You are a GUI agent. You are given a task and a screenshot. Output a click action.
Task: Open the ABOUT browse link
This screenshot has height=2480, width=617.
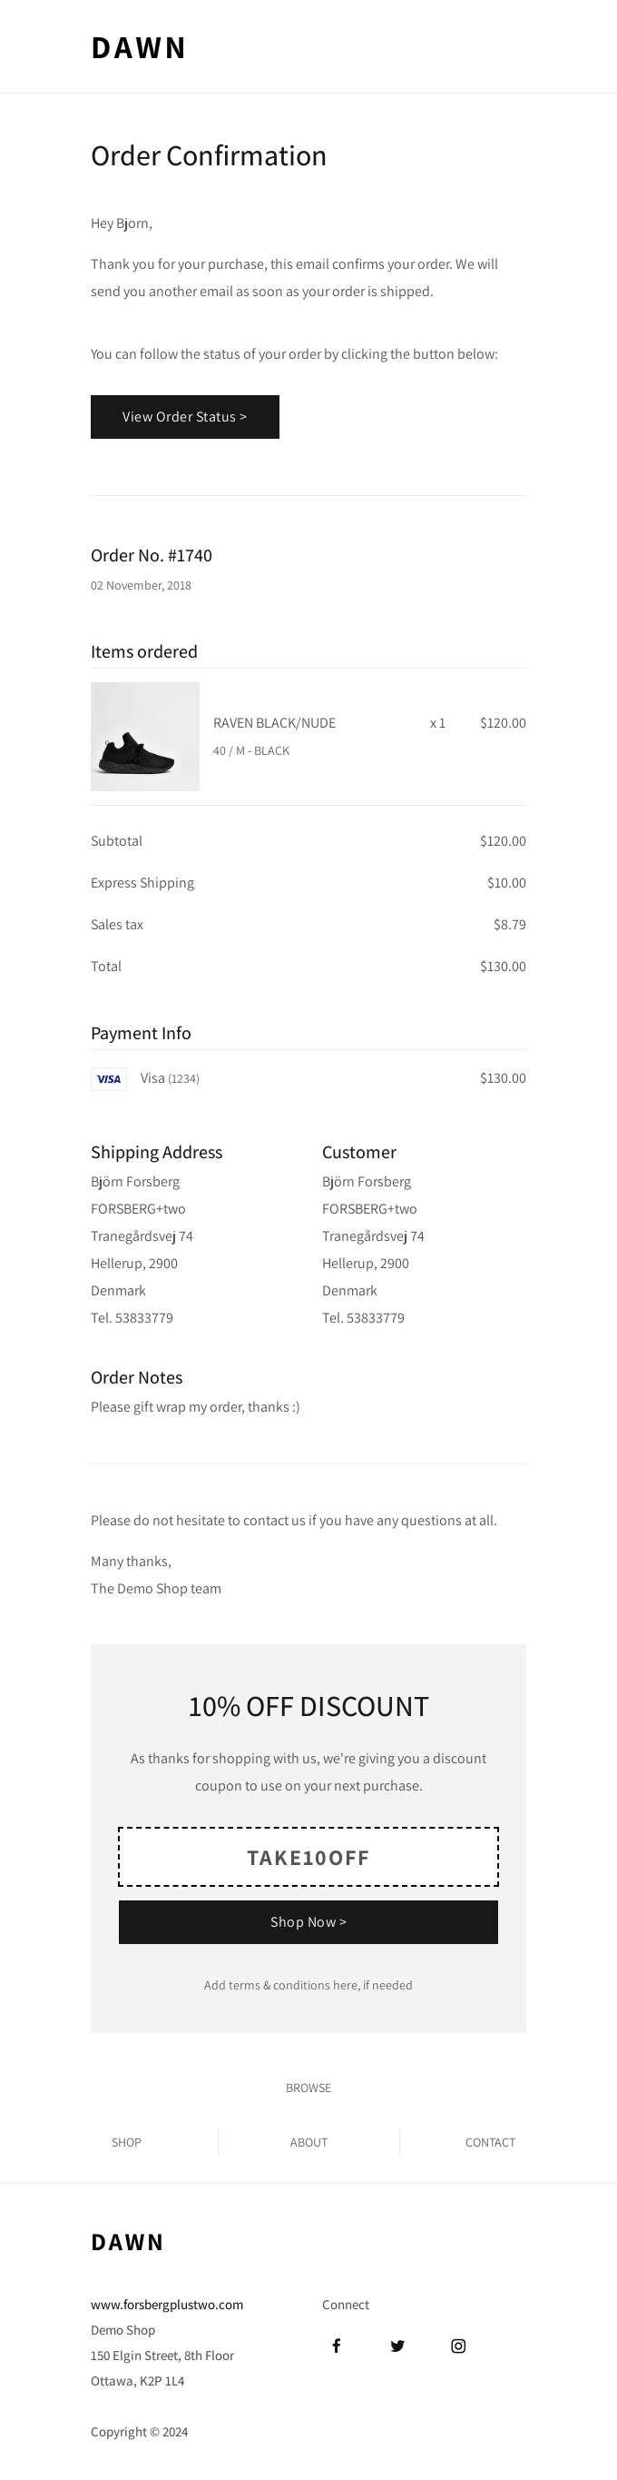tap(308, 2142)
